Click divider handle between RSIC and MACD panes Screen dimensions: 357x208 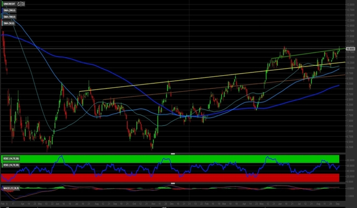pos(173,183)
